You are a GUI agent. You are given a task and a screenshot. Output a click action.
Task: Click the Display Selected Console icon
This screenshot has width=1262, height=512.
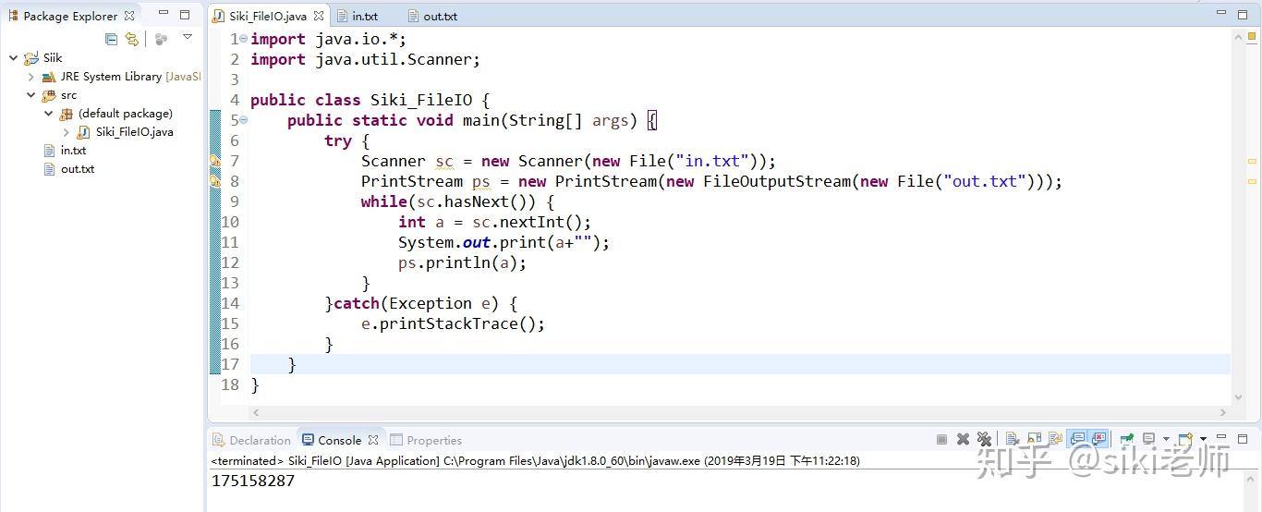(1148, 440)
